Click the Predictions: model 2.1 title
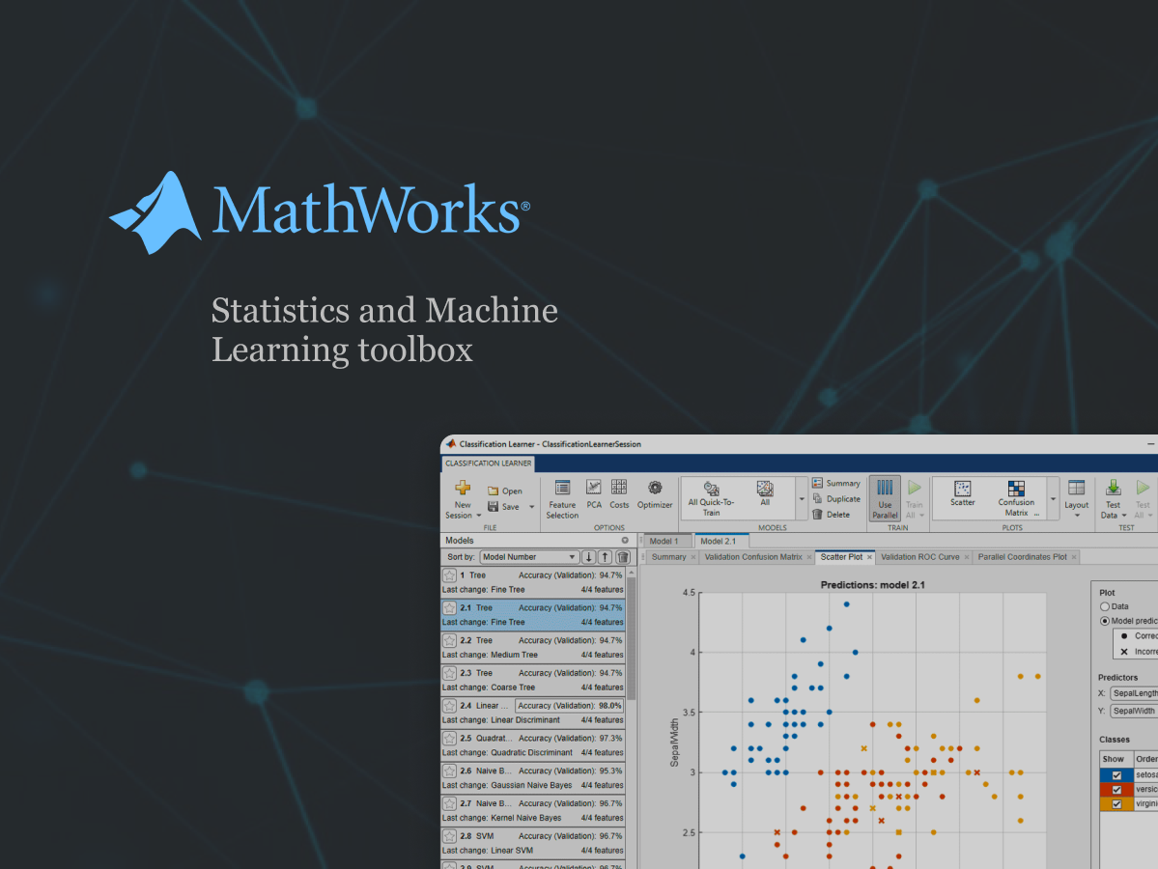Viewport: 1158px width, 869px height. [872, 585]
